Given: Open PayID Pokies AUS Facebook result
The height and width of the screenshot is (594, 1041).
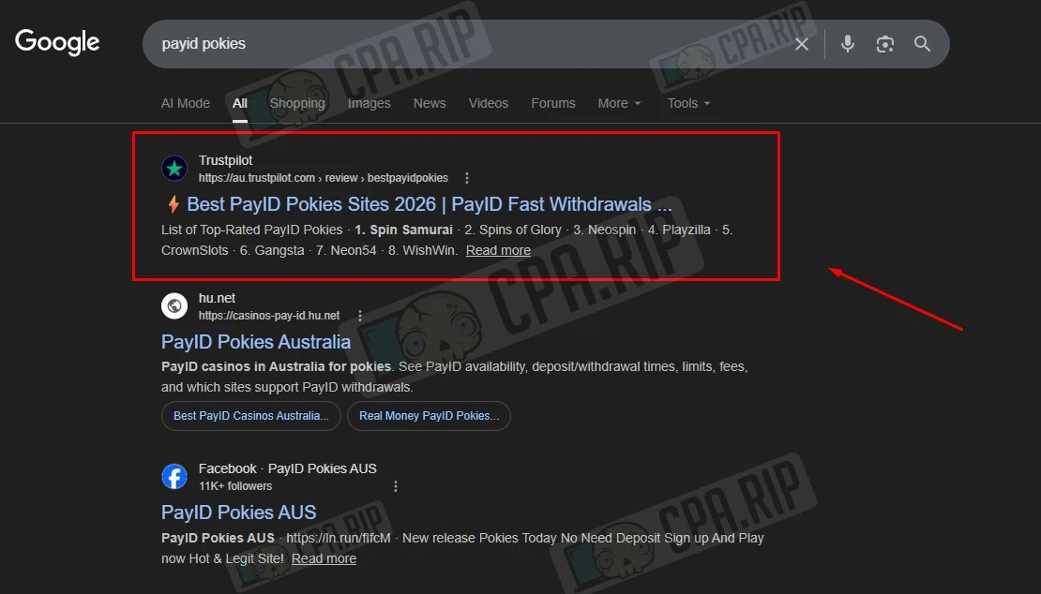Looking at the screenshot, I should [x=238, y=512].
